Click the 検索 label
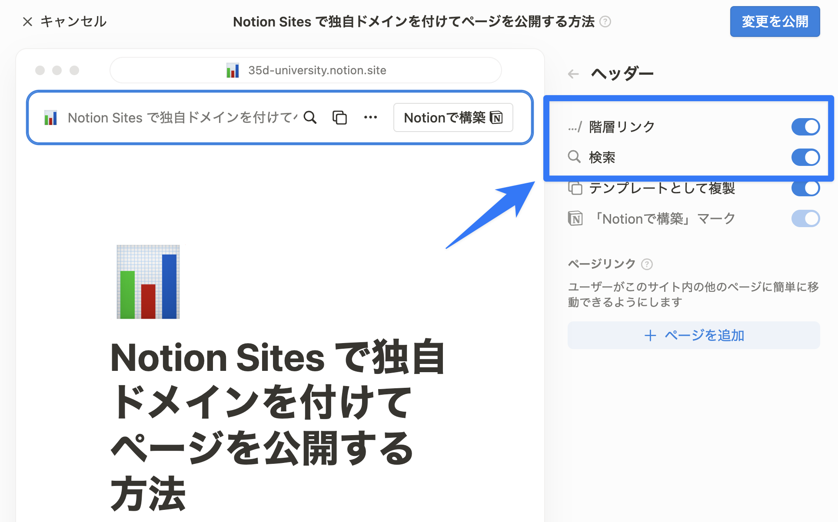The width and height of the screenshot is (838, 522). tap(602, 158)
